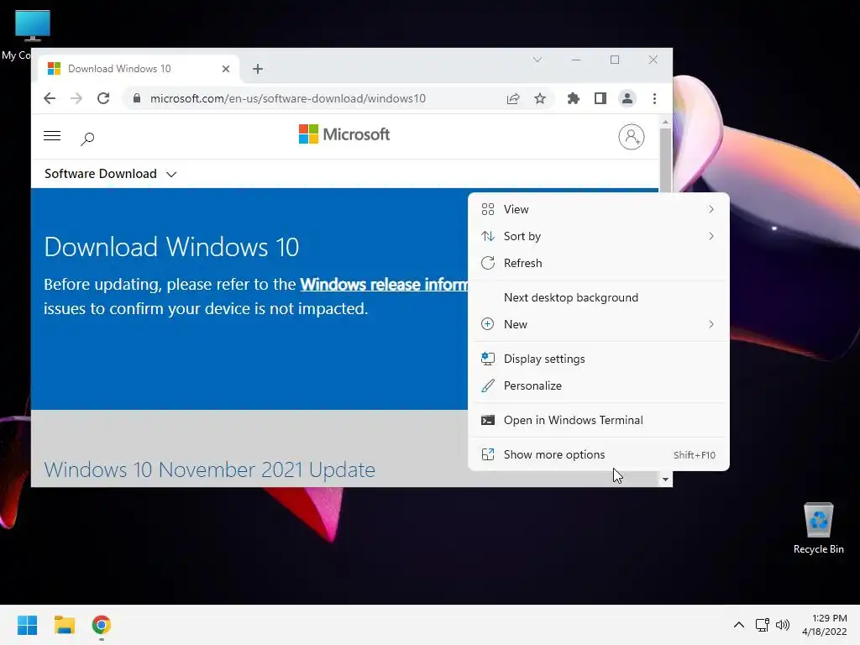This screenshot has height=645, width=860.
Task: Click the volume speaker icon in tray
Action: tap(783, 625)
